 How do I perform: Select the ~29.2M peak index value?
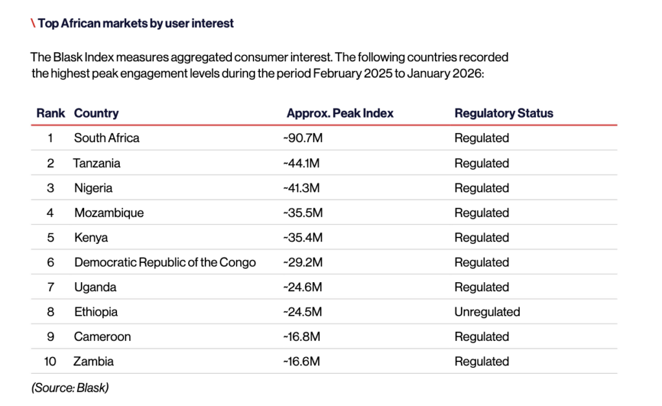coord(303,263)
